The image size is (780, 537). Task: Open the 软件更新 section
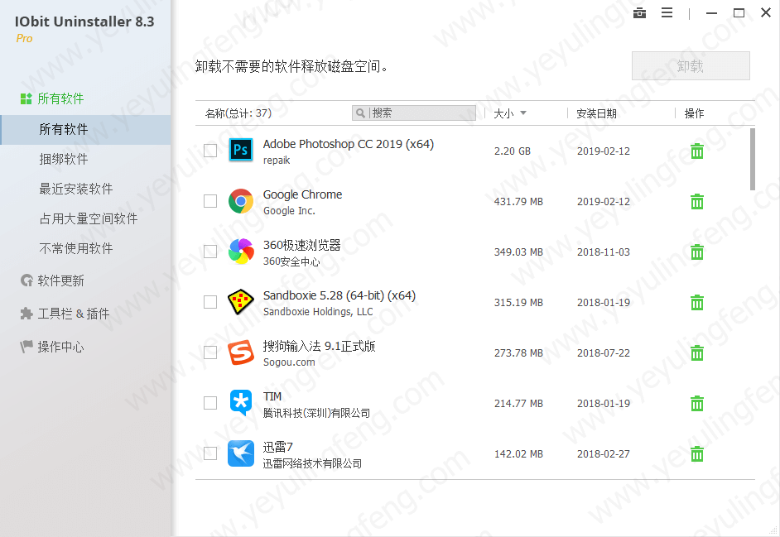[x=52, y=281]
